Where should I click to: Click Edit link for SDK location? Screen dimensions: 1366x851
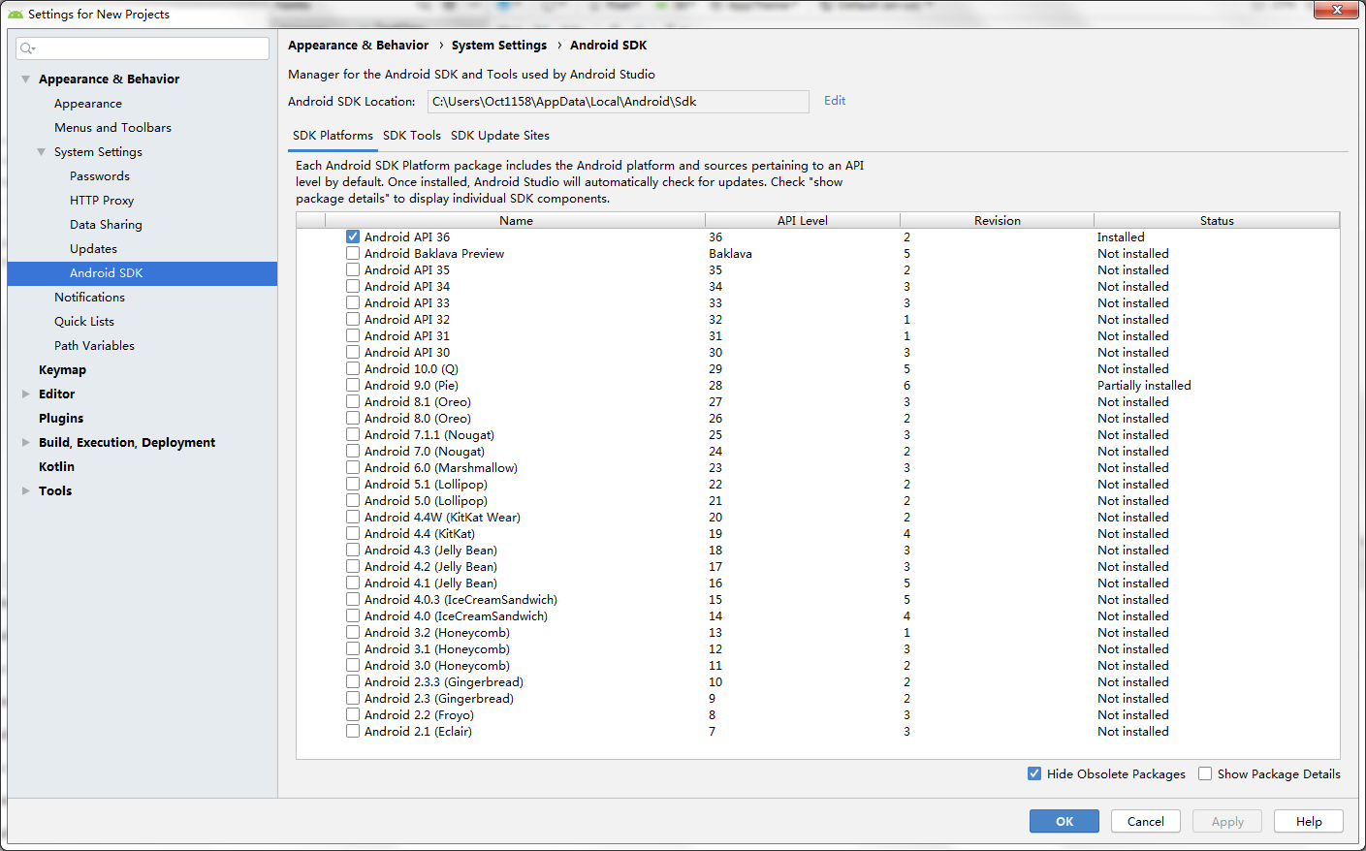[x=835, y=101]
